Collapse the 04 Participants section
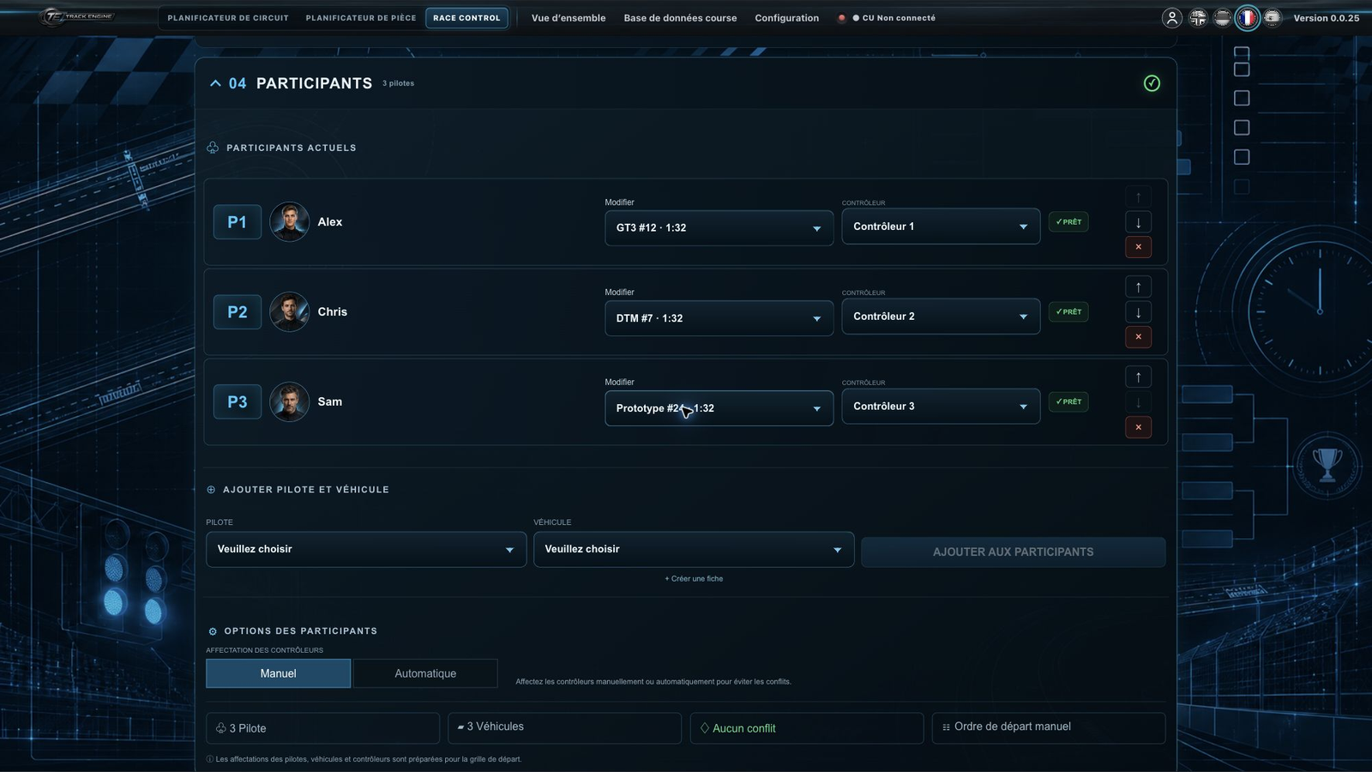This screenshot has width=1372, height=772. pos(215,83)
